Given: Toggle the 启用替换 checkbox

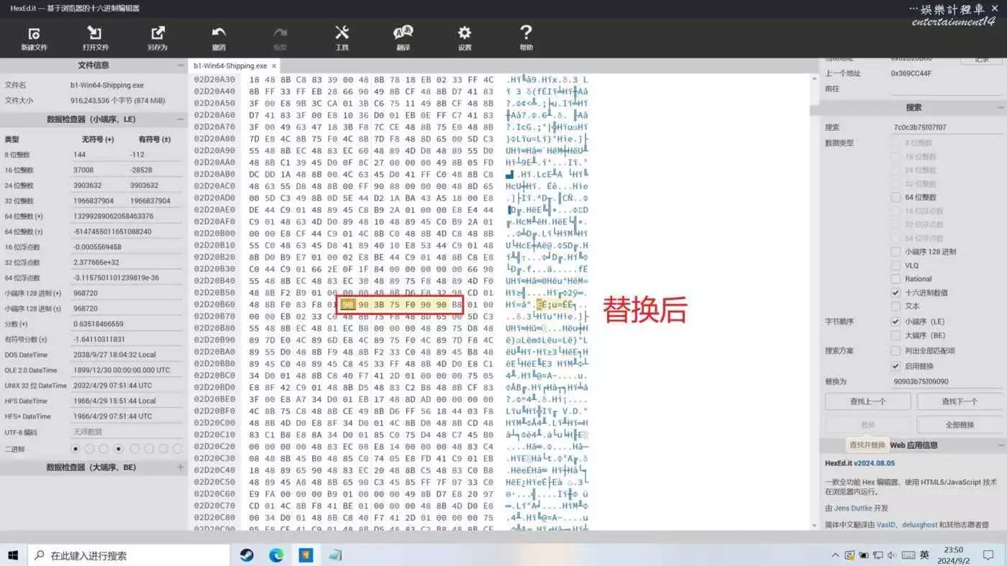Looking at the screenshot, I should point(896,366).
